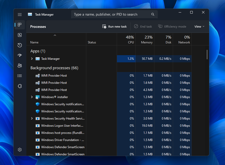The image size is (225, 165).
Task: Select Windows Driver Foundation process
Action: [x=62, y=140]
